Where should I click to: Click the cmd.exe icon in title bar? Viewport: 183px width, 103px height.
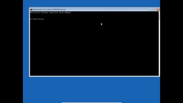click(31, 10)
